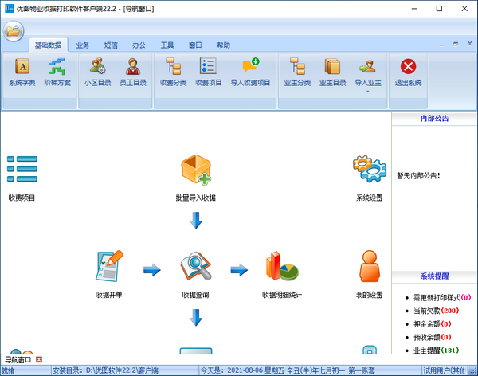This screenshot has width=478, height=376.
Task: Open 批量导入收据 in the navigation area
Action: click(195, 173)
